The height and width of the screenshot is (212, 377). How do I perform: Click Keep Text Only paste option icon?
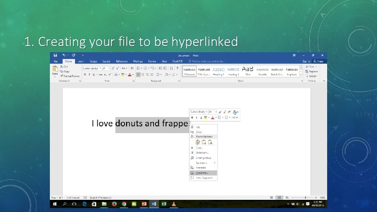[210, 142]
